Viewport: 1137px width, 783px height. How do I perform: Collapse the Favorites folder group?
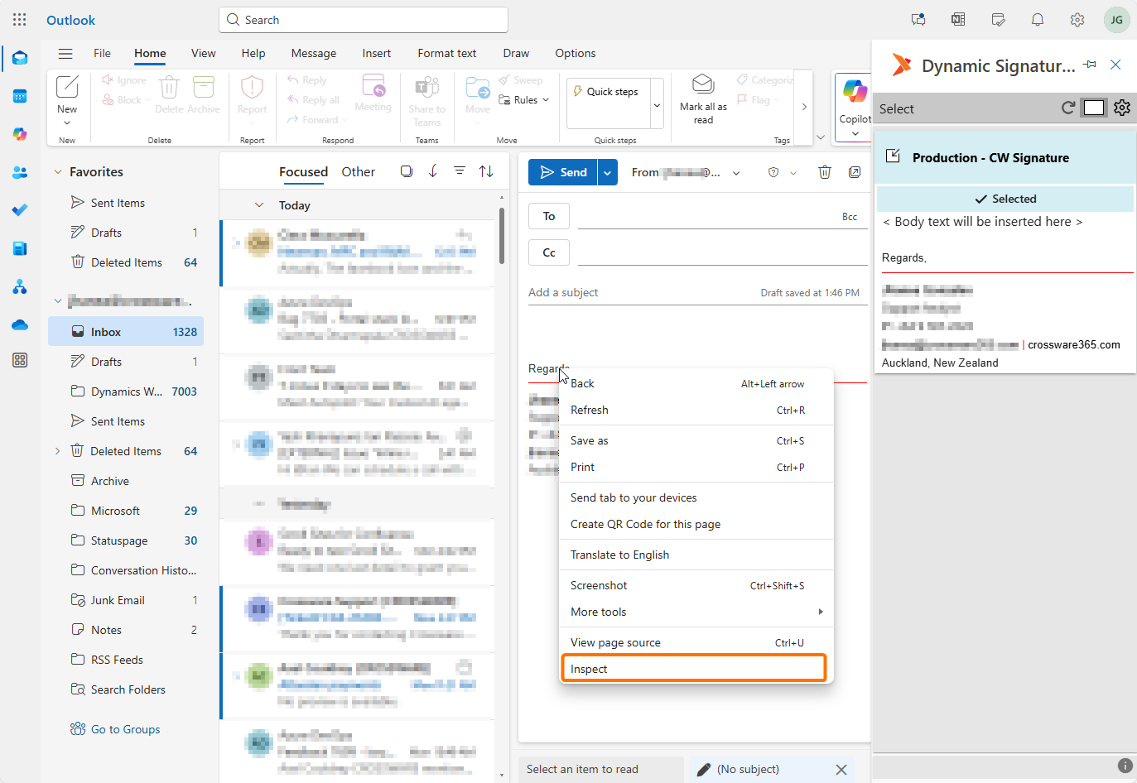58,172
